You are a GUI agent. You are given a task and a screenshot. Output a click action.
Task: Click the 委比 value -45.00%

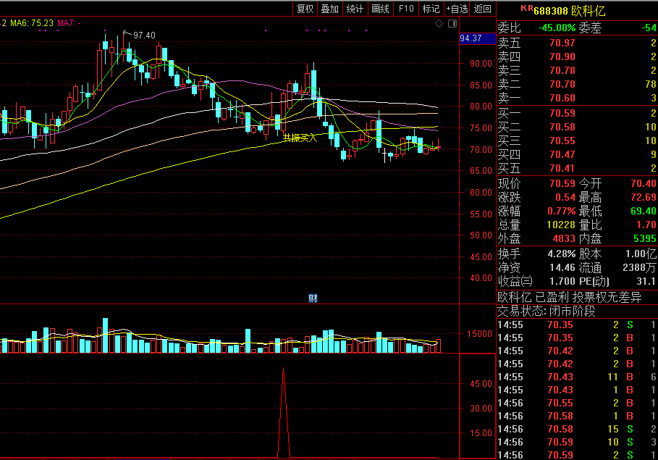click(x=557, y=28)
